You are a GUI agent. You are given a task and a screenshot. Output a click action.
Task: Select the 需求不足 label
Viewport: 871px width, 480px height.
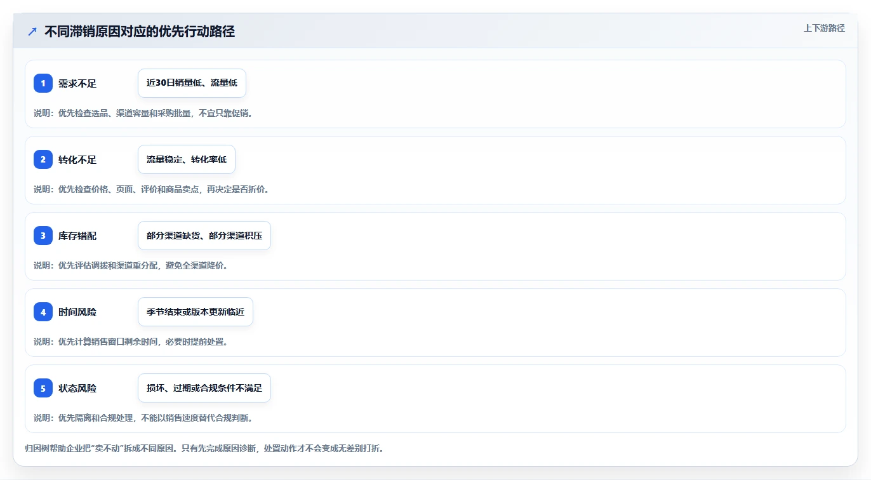coord(77,83)
